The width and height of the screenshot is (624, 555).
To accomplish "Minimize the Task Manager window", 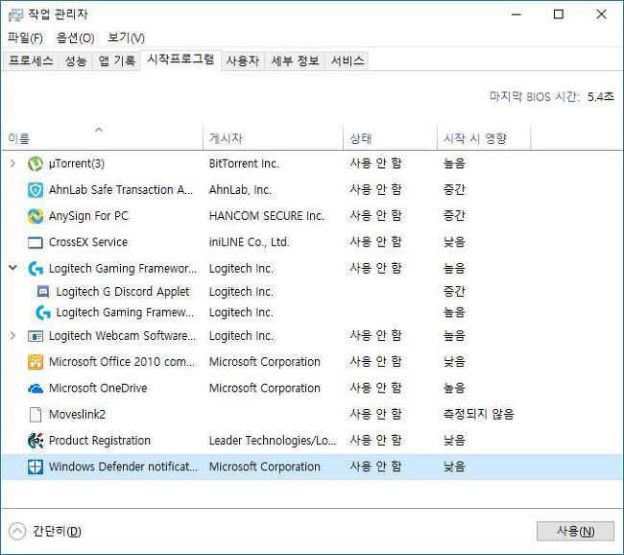I will 516,14.
